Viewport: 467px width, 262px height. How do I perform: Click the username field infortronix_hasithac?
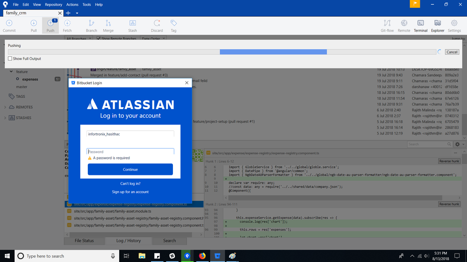pos(130,134)
